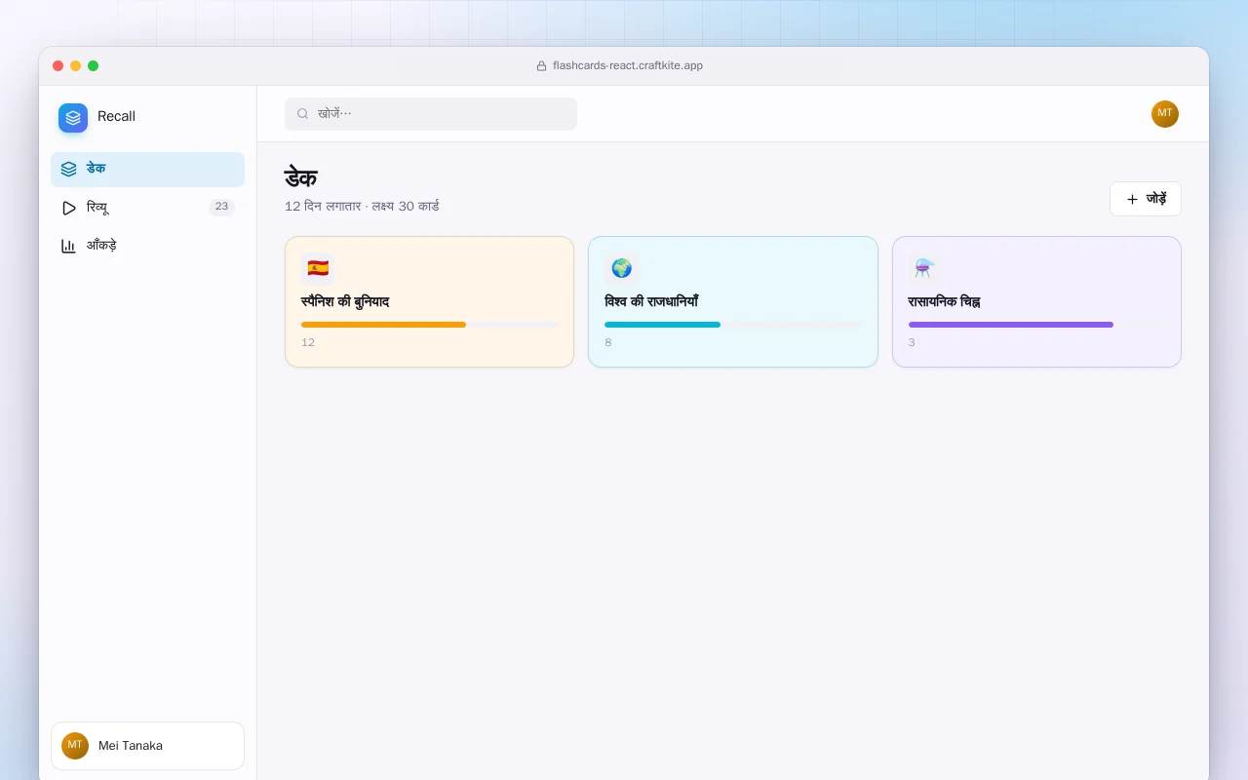Open the डेक section in sidebar
1248x780 pixels.
click(x=147, y=170)
